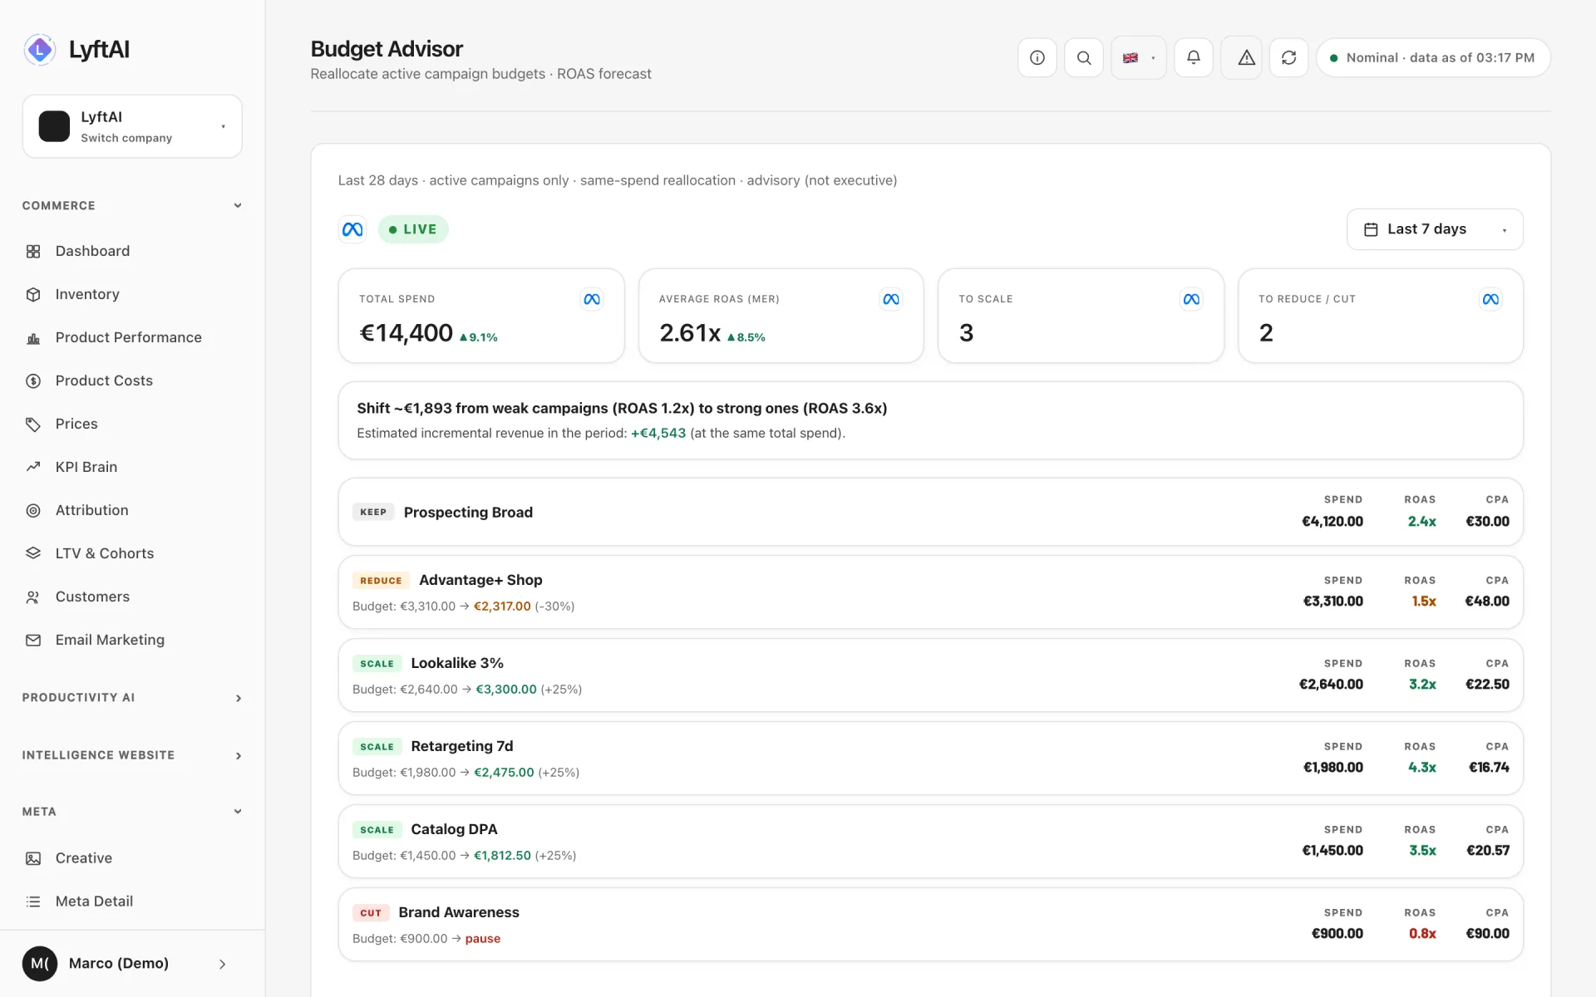Screen dimensions: 1596x997
Task: Open the language flag dropdown
Action: [x=1138, y=58]
